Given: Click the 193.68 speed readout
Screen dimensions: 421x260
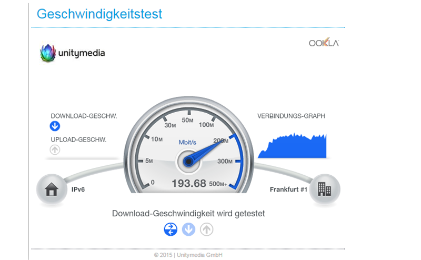Looking at the screenshot, I should (188, 183).
